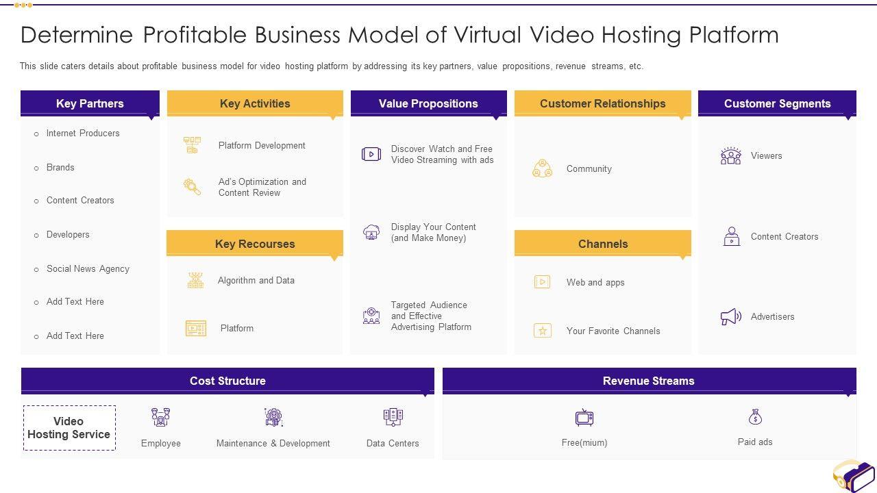
Task: Select the Internet Producers list item
Action: click(x=83, y=134)
